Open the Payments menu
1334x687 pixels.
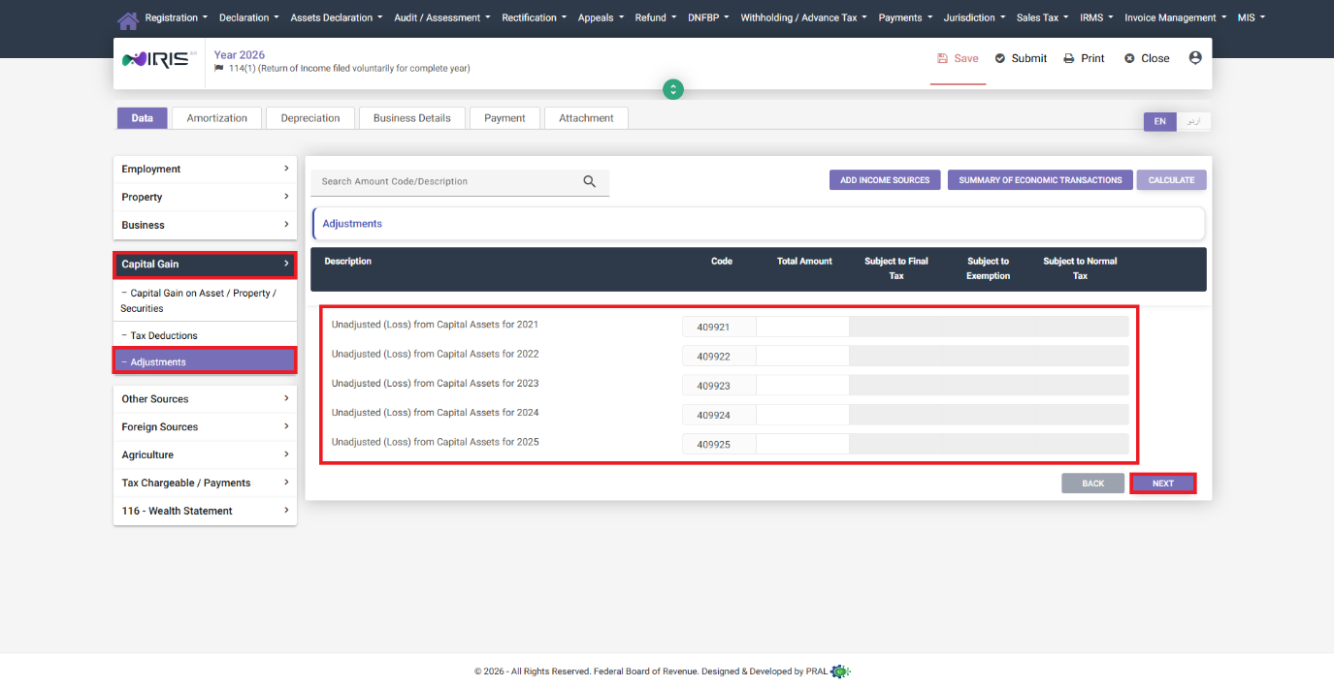905,17
